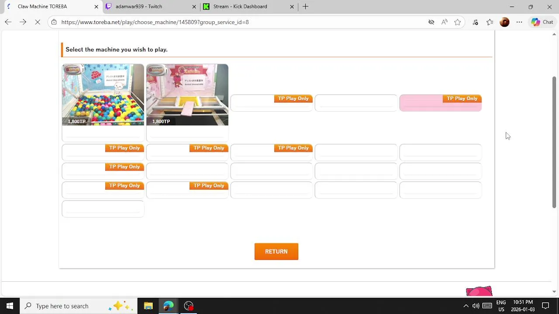Open the Favorites list
Image resolution: width=559 pixels, height=314 pixels.
pyautogui.click(x=490, y=22)
